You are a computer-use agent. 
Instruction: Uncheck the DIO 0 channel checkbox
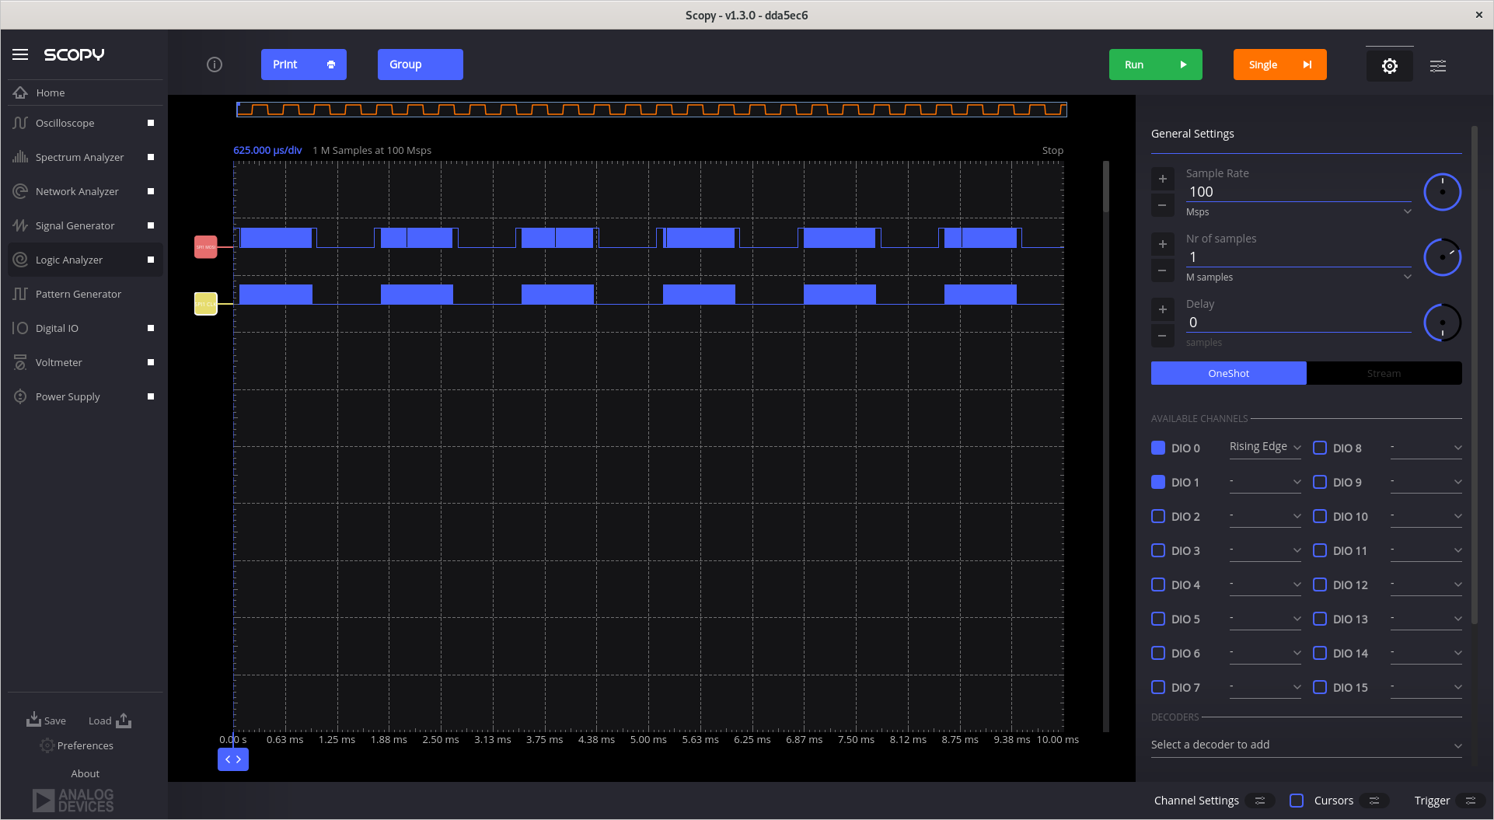pos(1158,448)
